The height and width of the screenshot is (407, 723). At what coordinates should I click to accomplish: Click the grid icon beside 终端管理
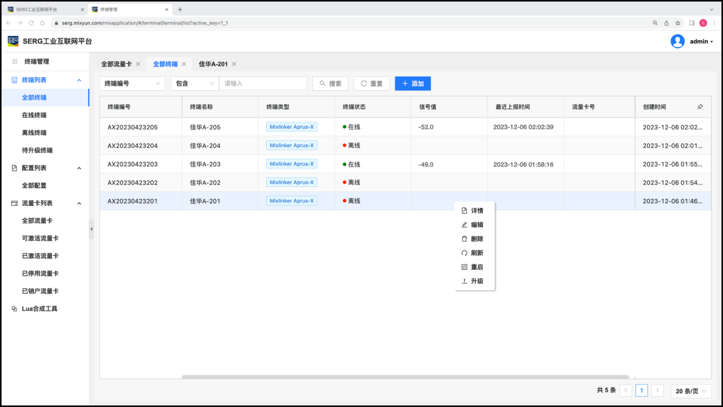tap(15, 62)
